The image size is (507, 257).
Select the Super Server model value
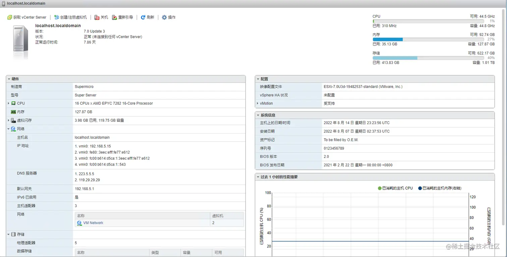(86, 95)
